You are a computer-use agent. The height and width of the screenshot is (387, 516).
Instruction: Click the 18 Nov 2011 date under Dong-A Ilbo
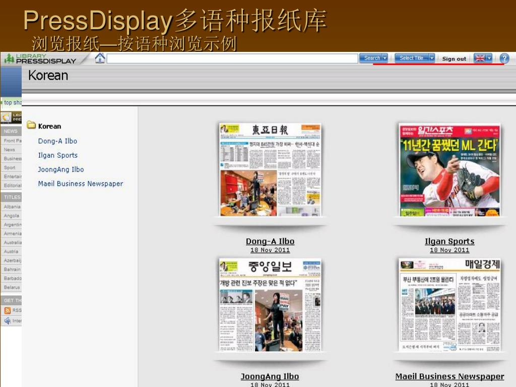point(270,250)
